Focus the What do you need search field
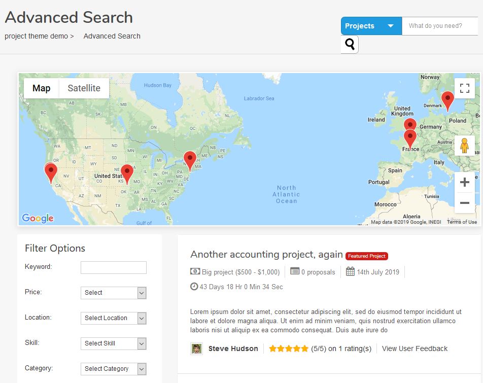Viewport: 483px width, 383px height. coord(440,26)
